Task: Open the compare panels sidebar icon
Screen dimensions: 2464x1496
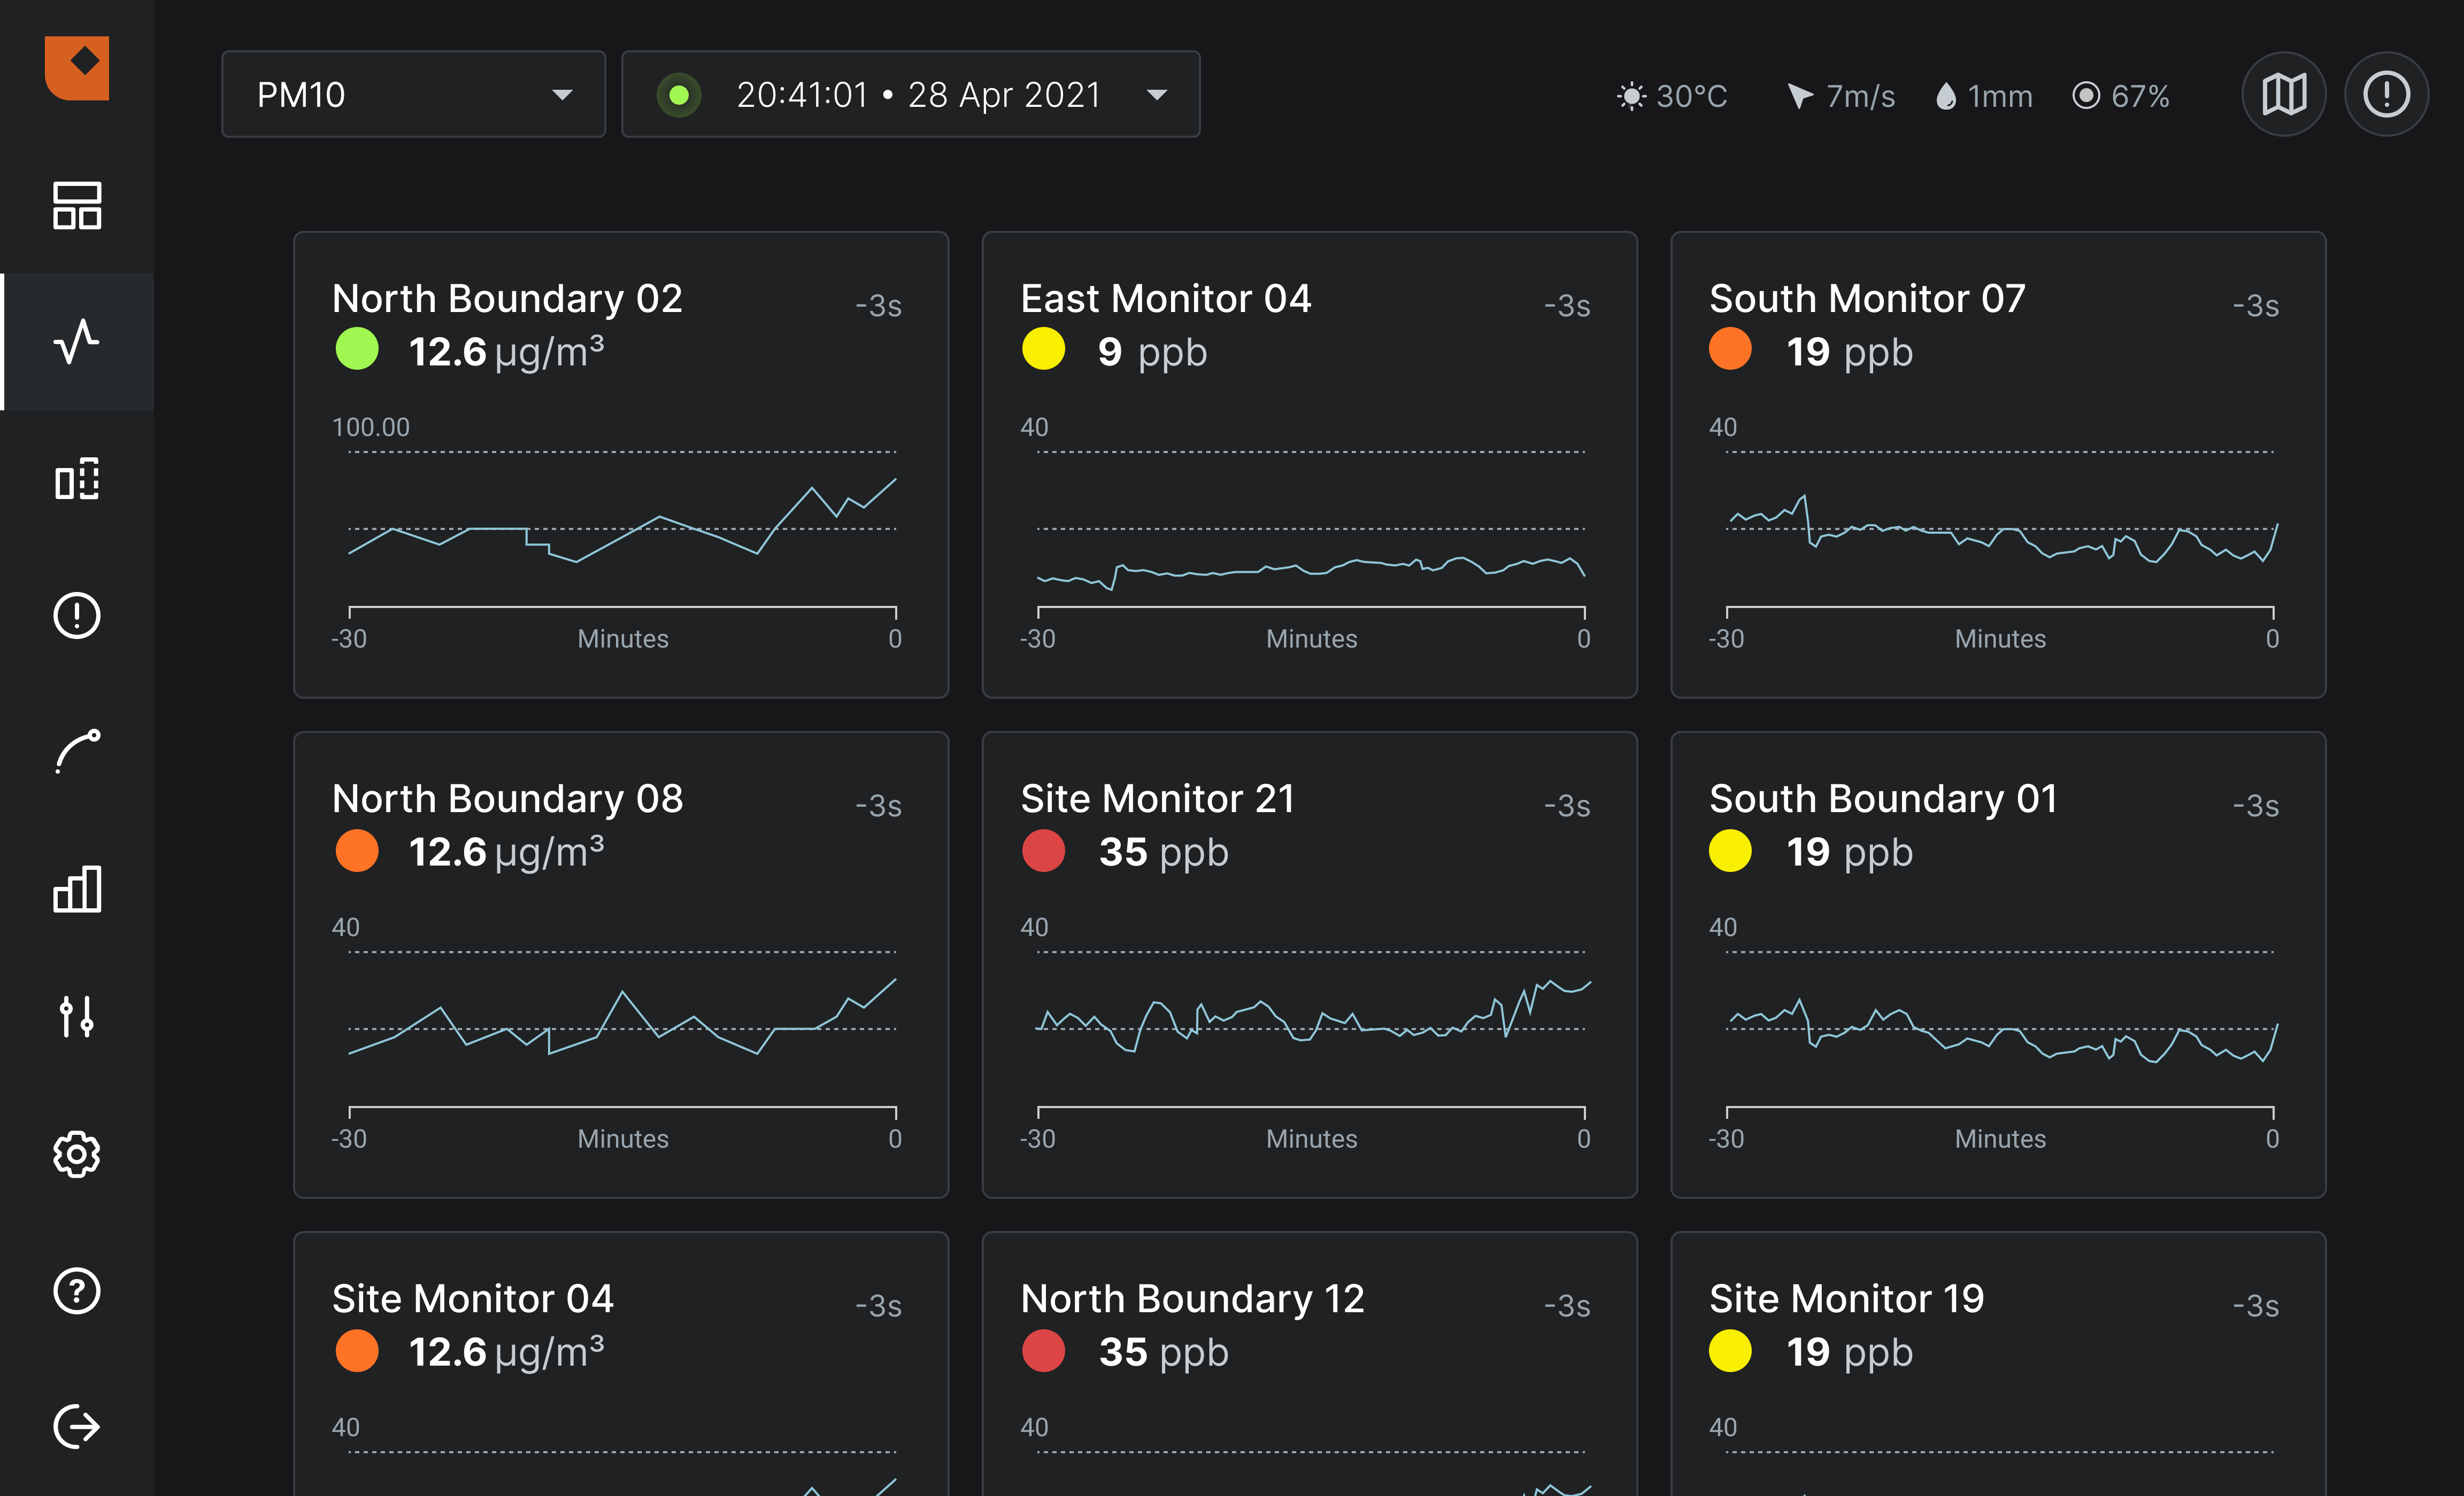Action: coord(77,479)
